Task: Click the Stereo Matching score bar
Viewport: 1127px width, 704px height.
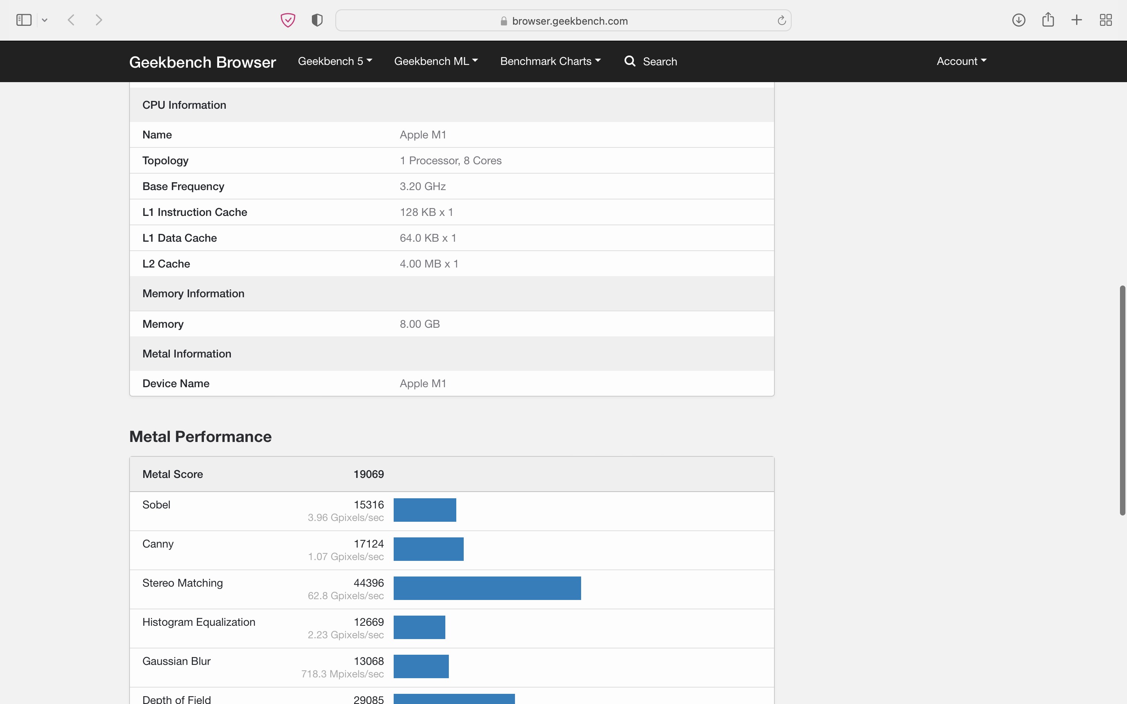Action: click(487, 588)
